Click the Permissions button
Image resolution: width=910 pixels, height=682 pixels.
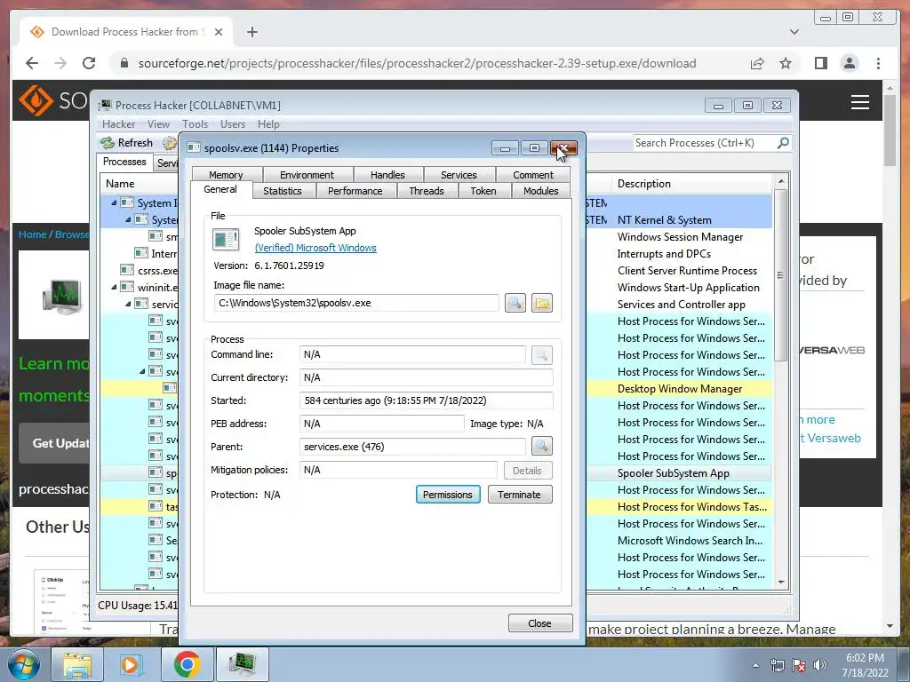coord(448,494)
